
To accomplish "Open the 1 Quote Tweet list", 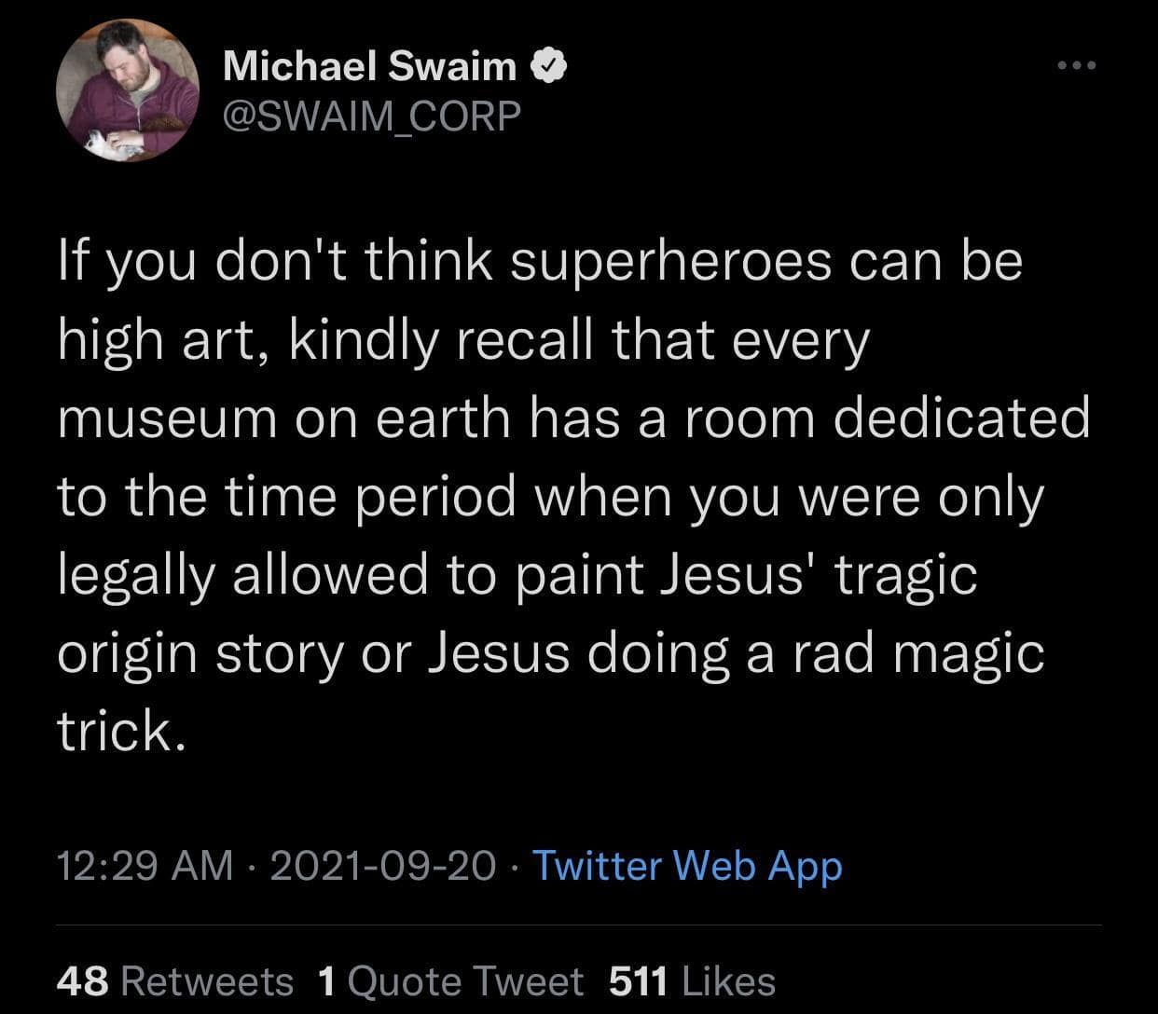I will (450, 981).
